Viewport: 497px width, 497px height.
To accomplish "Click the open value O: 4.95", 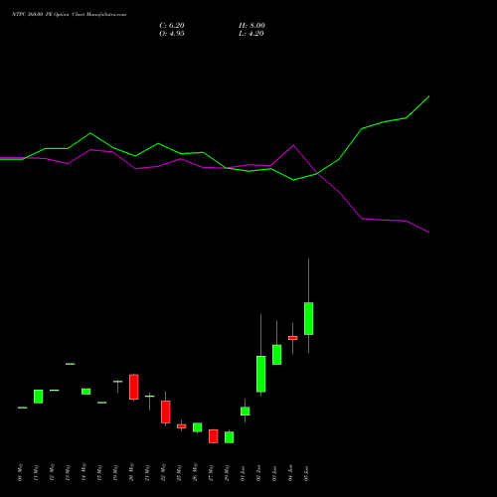I will click(172, 34).
